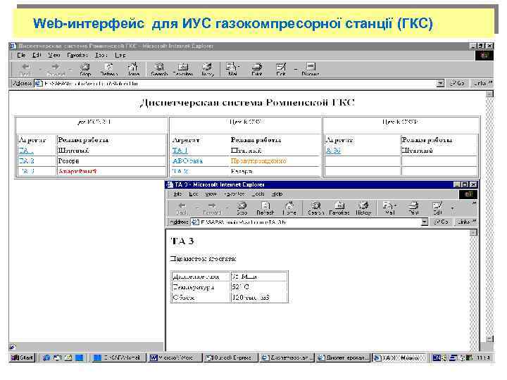Open TA 1 link in second table

point(180,151)
